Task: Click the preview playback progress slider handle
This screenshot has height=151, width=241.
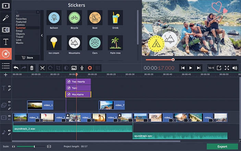Action: point(173,60)
